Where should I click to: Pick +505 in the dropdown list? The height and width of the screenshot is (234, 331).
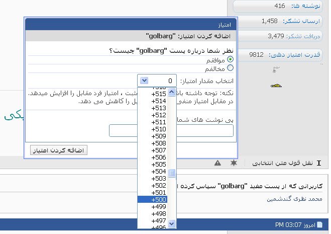tap(152, 164)
